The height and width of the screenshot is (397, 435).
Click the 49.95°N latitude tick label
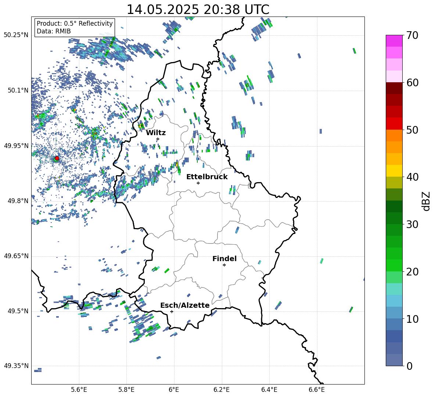(x=16, y=145)
